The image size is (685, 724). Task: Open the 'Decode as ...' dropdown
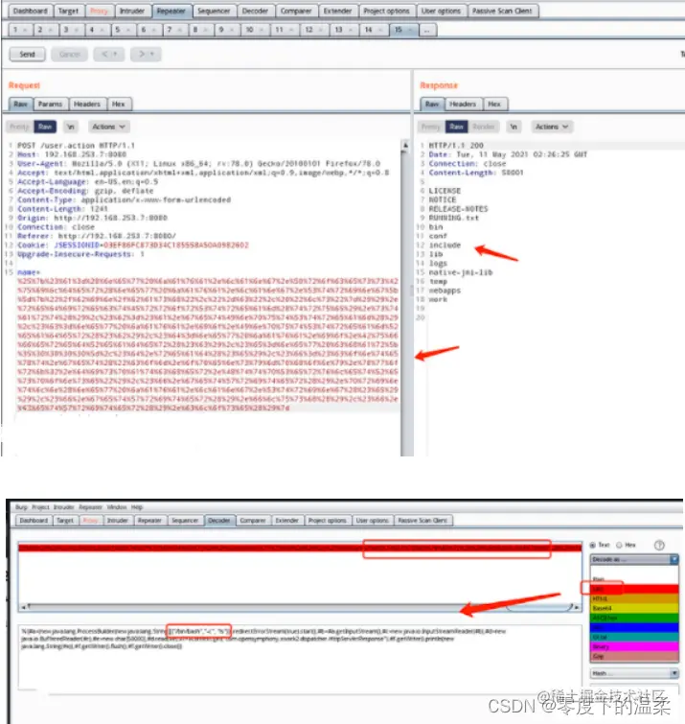(x=634, y=559)
